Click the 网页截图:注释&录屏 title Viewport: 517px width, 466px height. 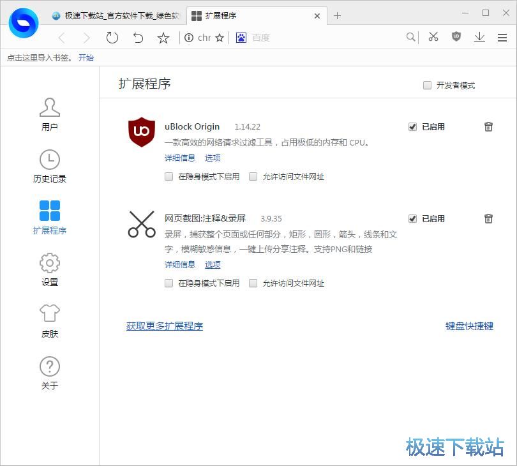[x=205, y=218]
